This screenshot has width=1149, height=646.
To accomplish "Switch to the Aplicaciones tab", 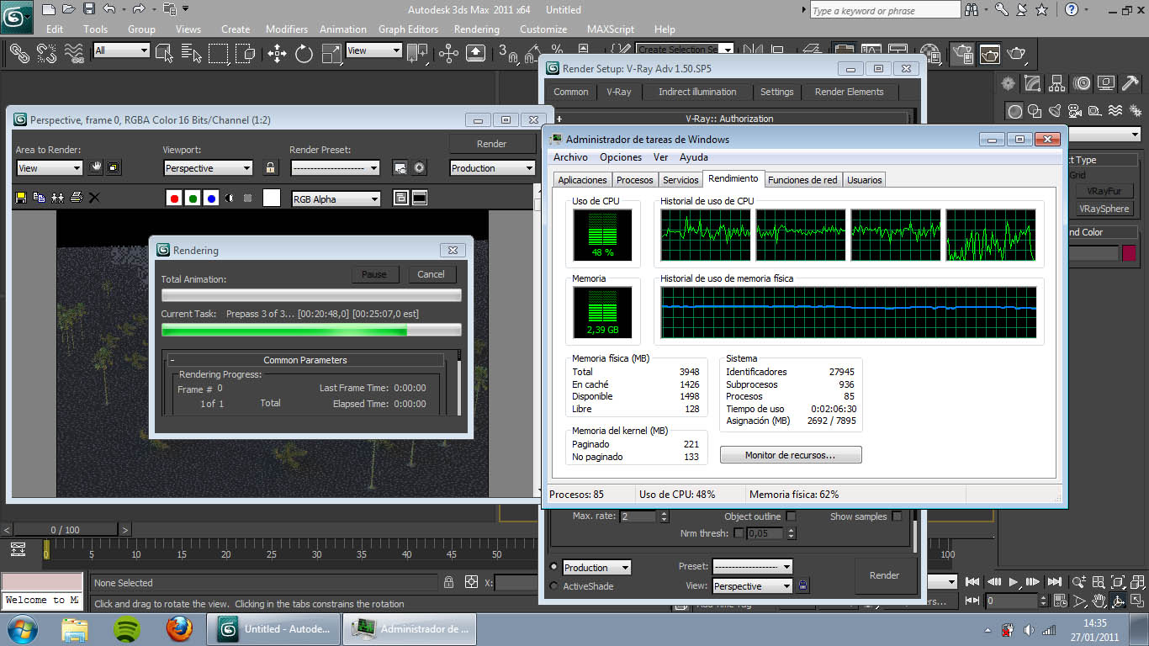I will (x=582, y=180).
